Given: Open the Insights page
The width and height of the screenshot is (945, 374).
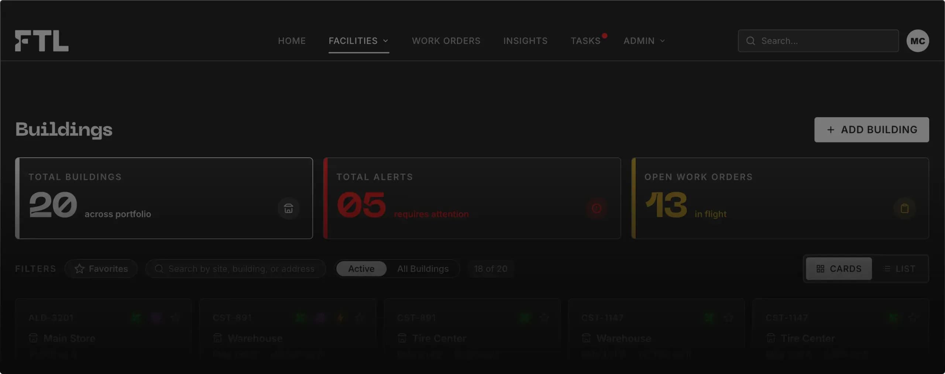Looking at the screenshot, I should [525, 41].
